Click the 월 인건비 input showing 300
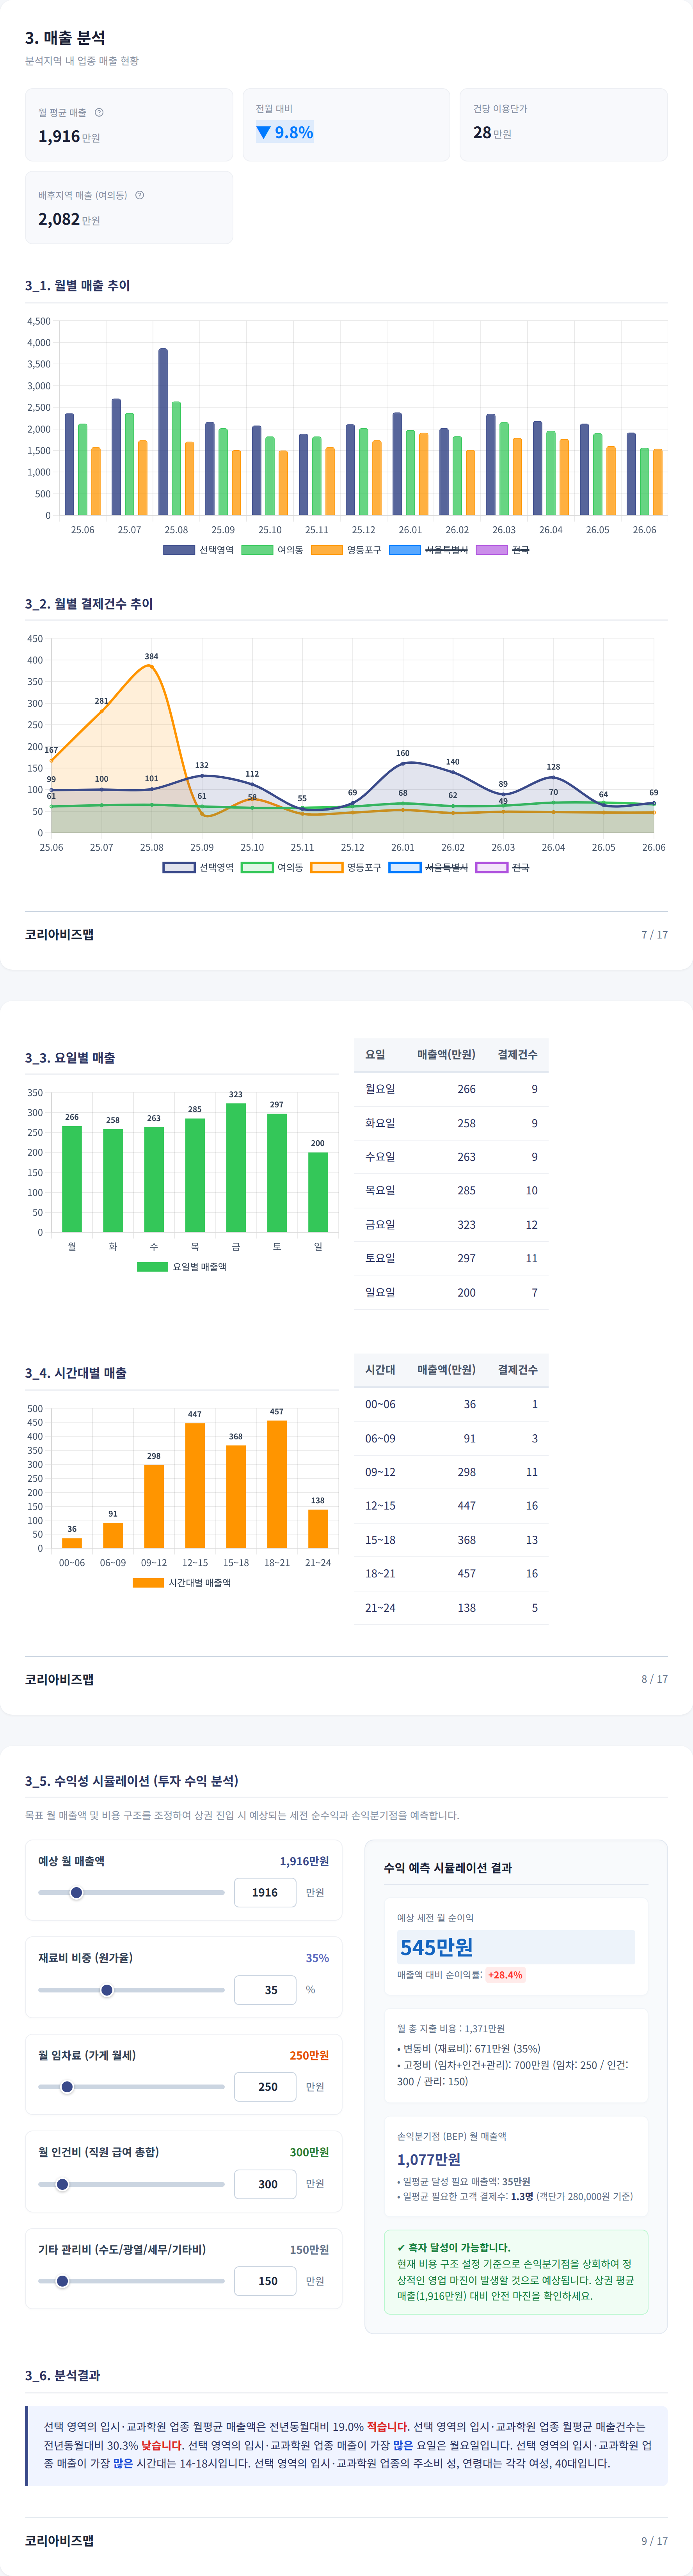 [x=265, y=2184]
